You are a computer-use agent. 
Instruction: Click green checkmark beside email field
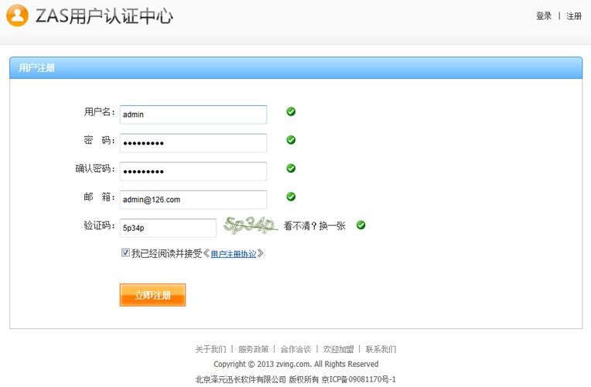[x=291, y=197]
